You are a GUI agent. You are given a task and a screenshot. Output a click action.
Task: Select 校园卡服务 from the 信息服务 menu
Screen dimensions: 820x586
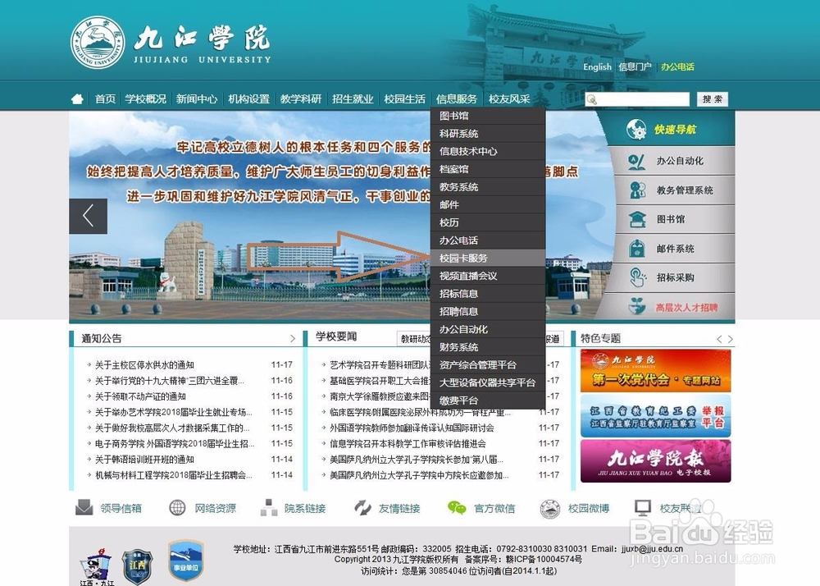[463, 258]
